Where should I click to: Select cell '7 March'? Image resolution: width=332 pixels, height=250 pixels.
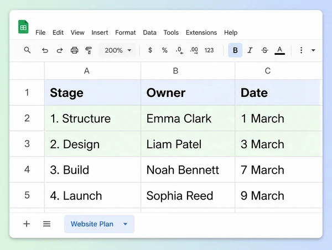(x=279, y=170)
